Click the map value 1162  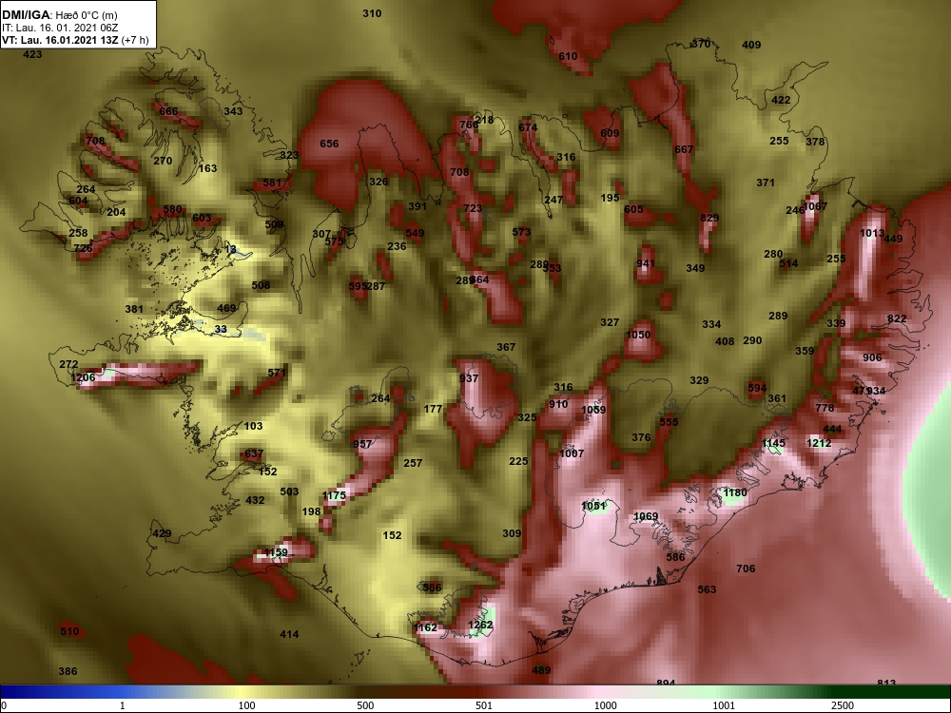click(424, 628)
